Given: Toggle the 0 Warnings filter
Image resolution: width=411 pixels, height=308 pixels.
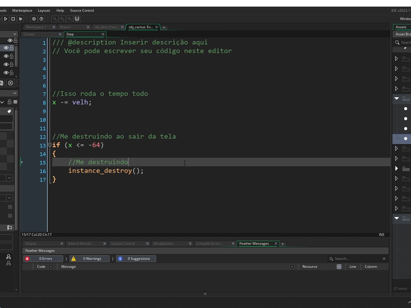Looking at the screenshot, I should tap(90, 259).
